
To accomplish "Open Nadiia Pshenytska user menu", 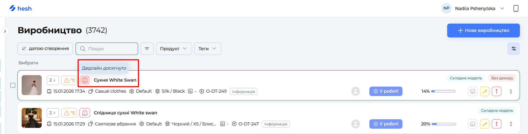I will tap(475, 8).
